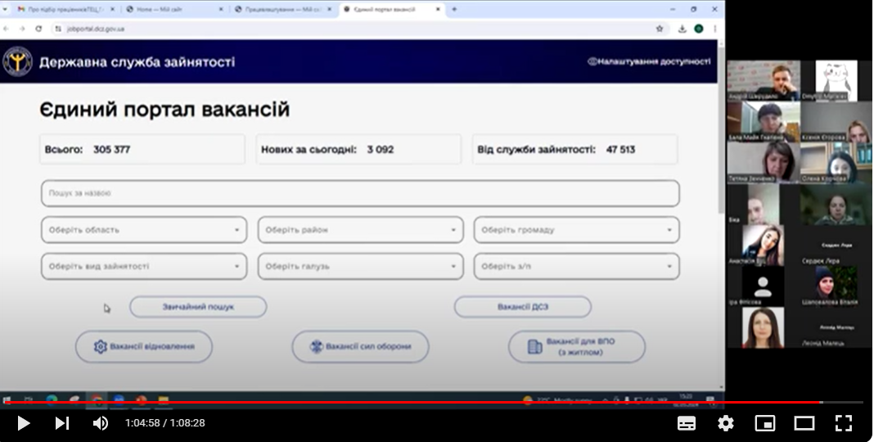
Task: Open the Chrome profile avatar
Action: [x=698, y=29]
